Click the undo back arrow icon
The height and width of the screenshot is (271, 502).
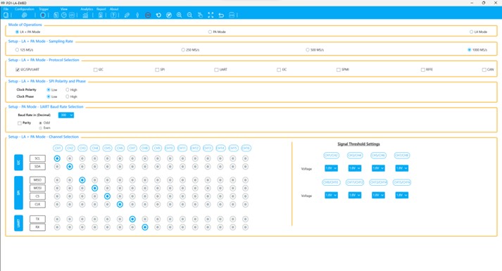221,15
